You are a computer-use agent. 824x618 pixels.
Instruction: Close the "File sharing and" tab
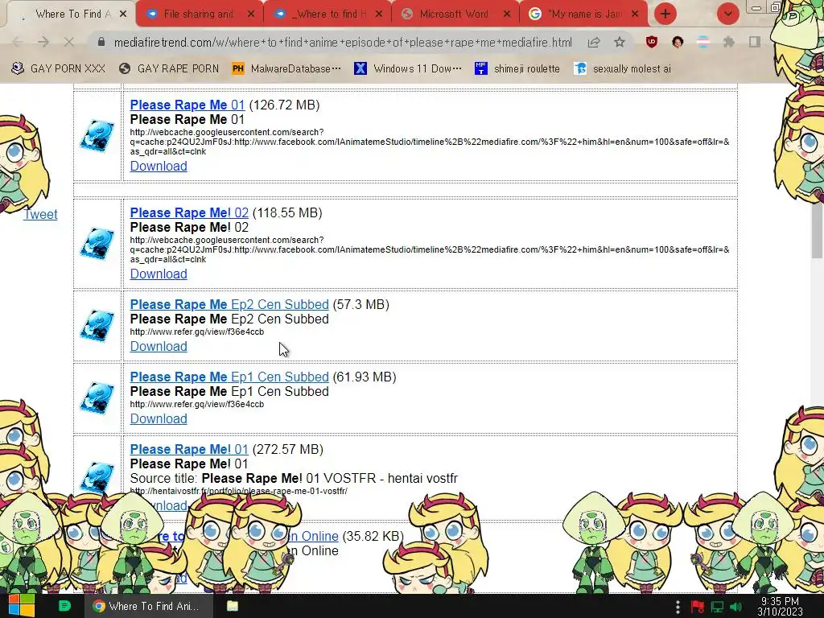(x=251, y=14)
